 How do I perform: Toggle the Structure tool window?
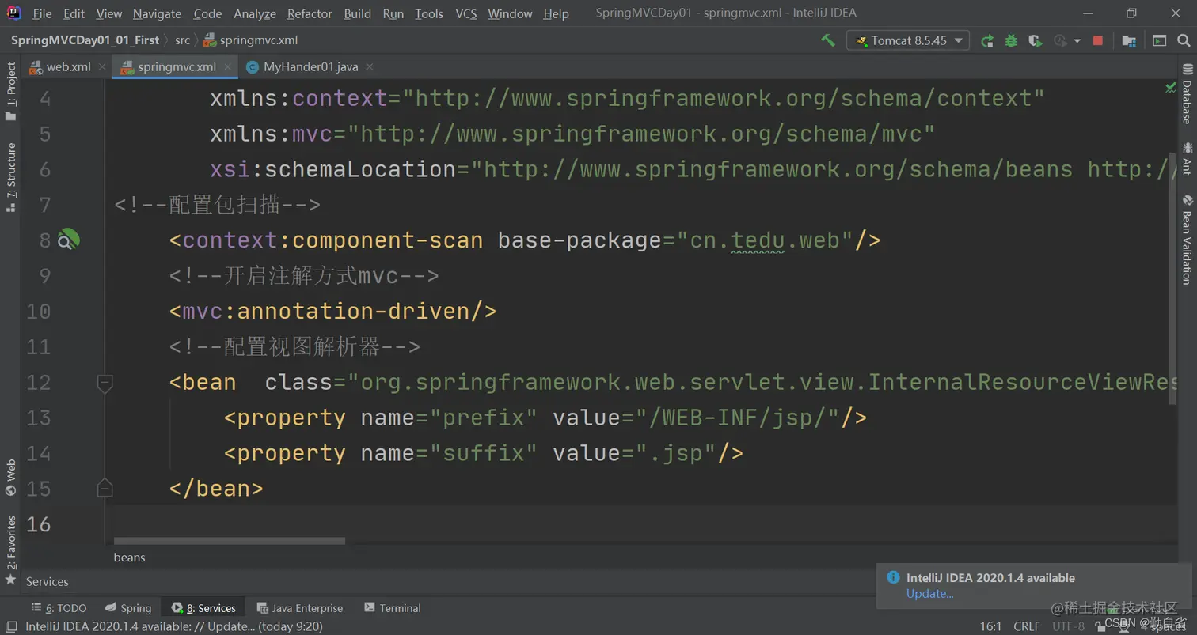click(11, 178)
